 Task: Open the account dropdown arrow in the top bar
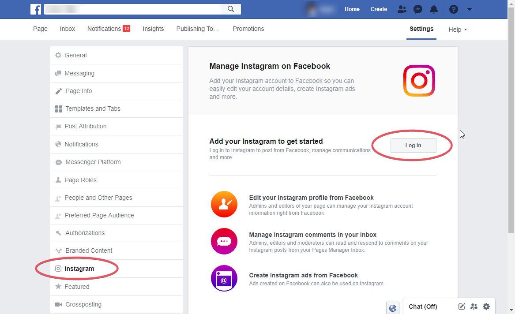[x=470, y=9]
